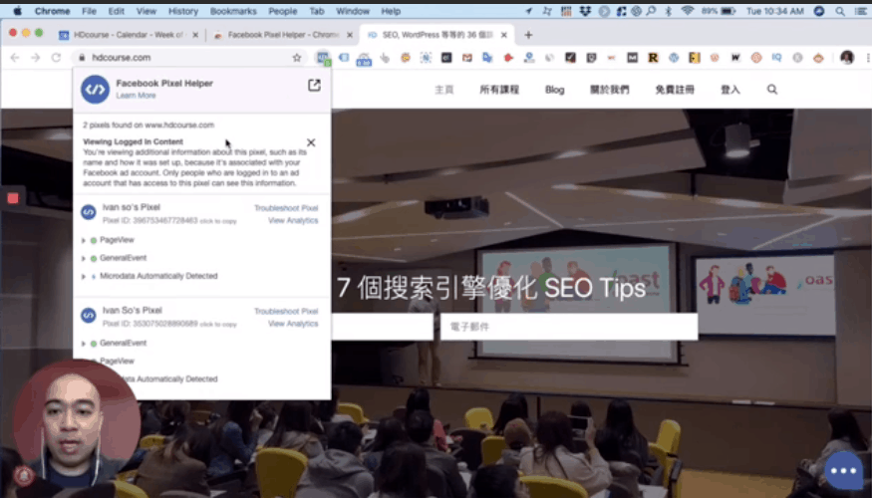Go forward with the browser arrow

tap(35, 57)
